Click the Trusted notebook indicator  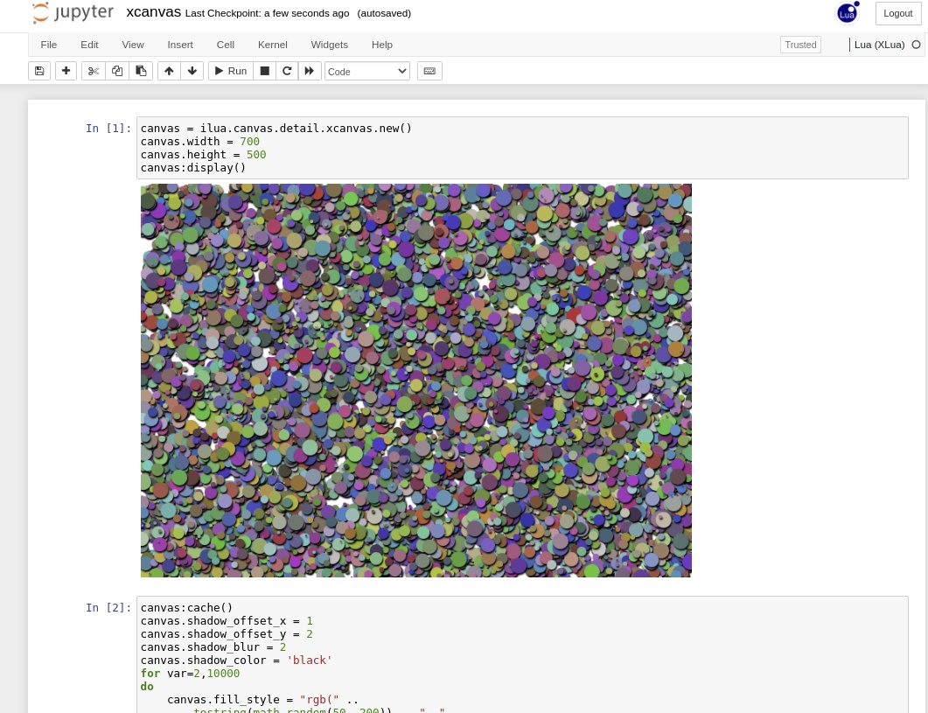[x=800, y=45]
